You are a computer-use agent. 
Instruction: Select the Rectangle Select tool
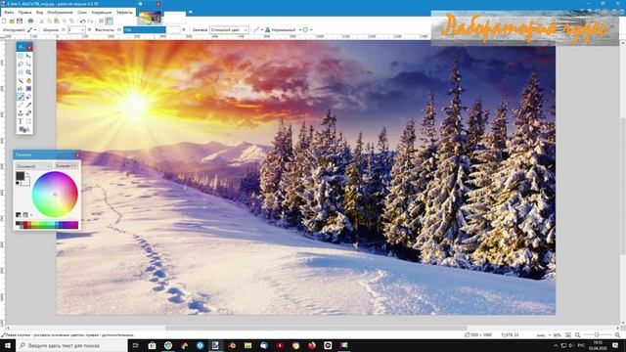tap(21, 57)
